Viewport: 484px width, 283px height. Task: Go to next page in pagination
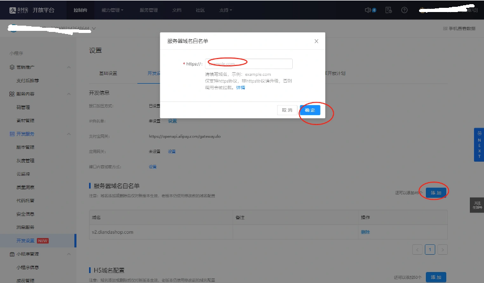[443, 250]
